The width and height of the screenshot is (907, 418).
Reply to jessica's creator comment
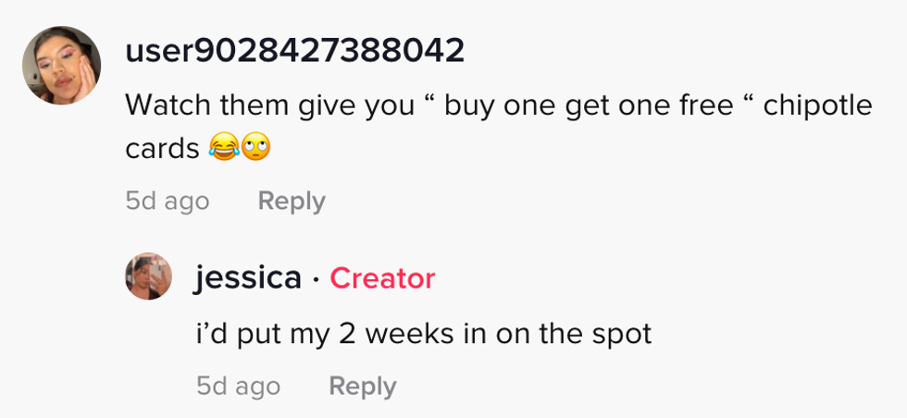click(362, 386)
